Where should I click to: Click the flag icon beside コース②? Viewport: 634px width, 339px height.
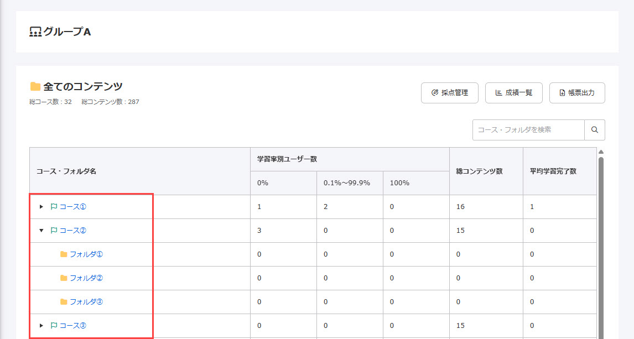pyautogui.click(x=54, y=231)
